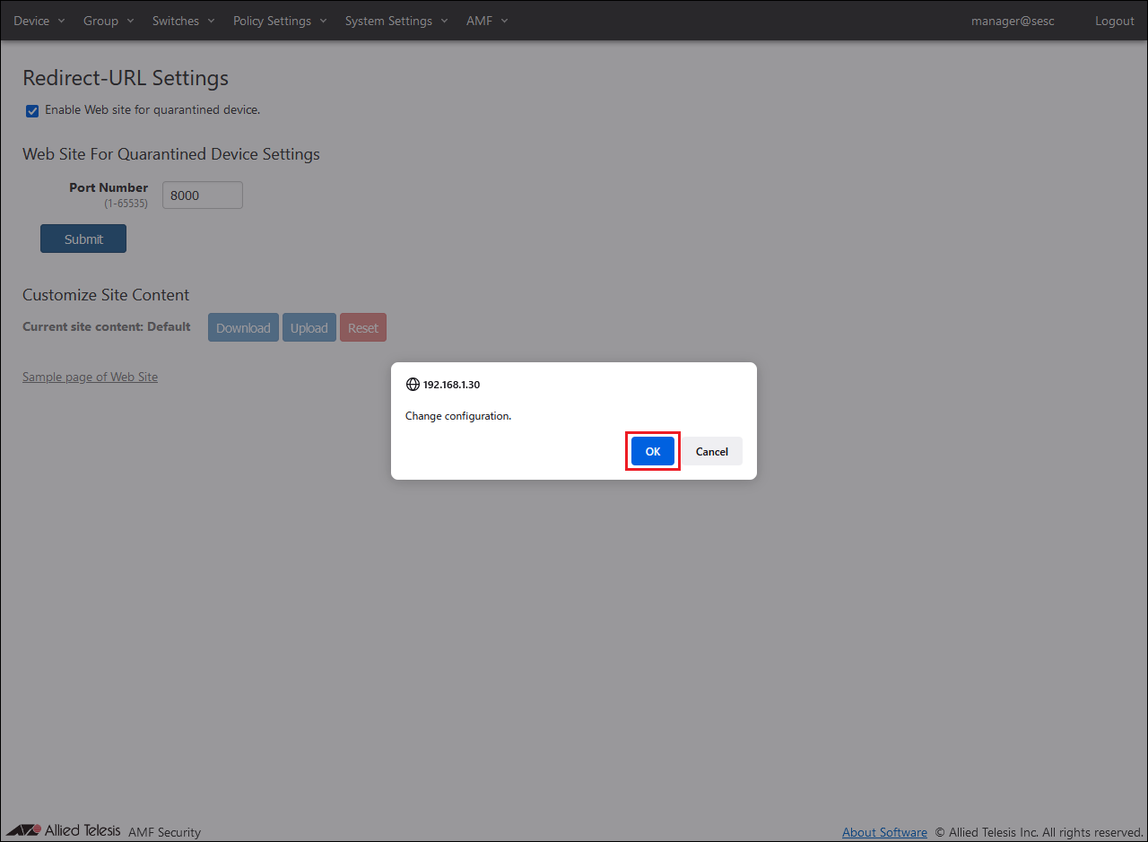Open the Group dropdown menu
Viewport: 1148px width, 842px height.
click(109, 21)
